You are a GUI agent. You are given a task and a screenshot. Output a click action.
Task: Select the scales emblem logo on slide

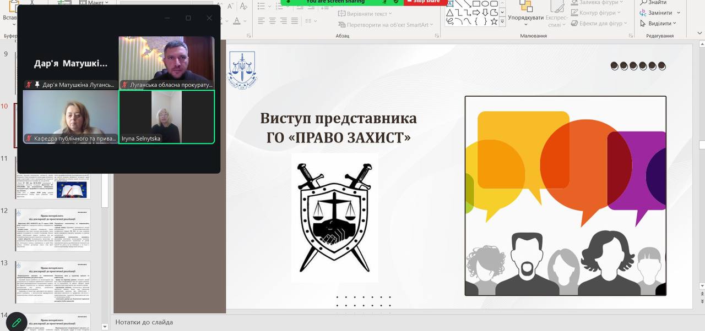242,70
